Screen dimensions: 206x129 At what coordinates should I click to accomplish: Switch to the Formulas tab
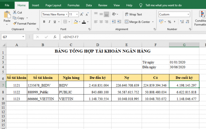click(x=74, y=5)
